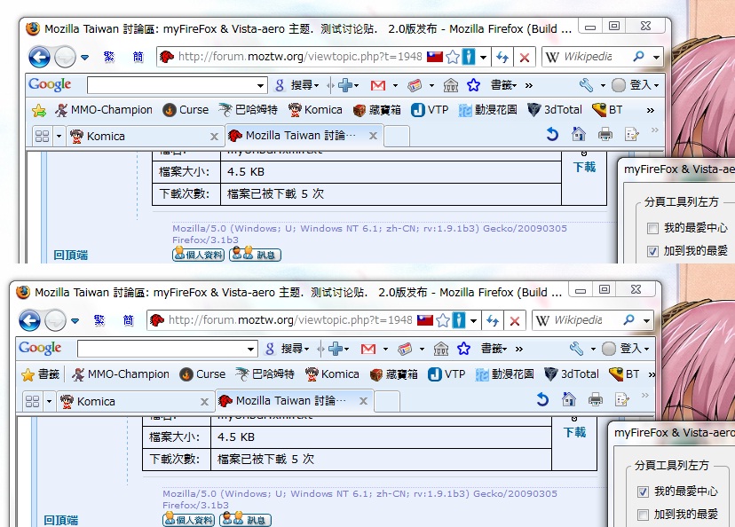Click blue info icon in upper address bar
This screenshot has width=735, height=527.
tap(469, 57)
